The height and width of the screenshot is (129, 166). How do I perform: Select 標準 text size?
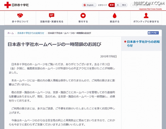[112, 5]
